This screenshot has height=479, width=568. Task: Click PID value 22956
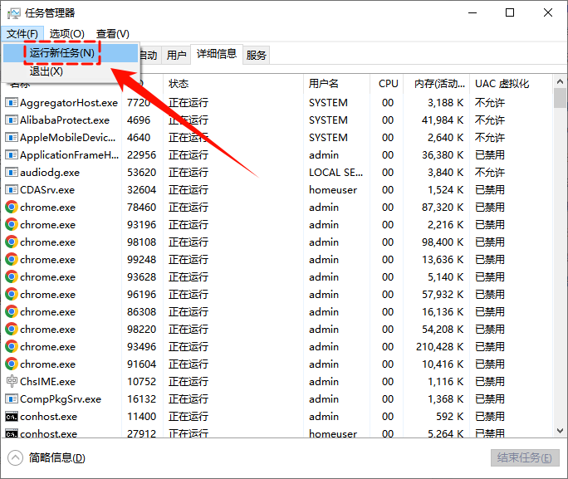click(142, 155)
